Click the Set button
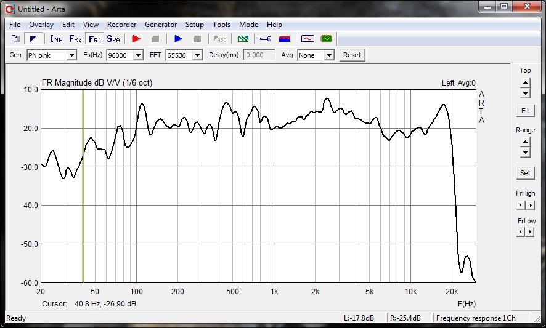Image resolution: width=546 pixels, height=328 pixels. [x=525, y=173]
